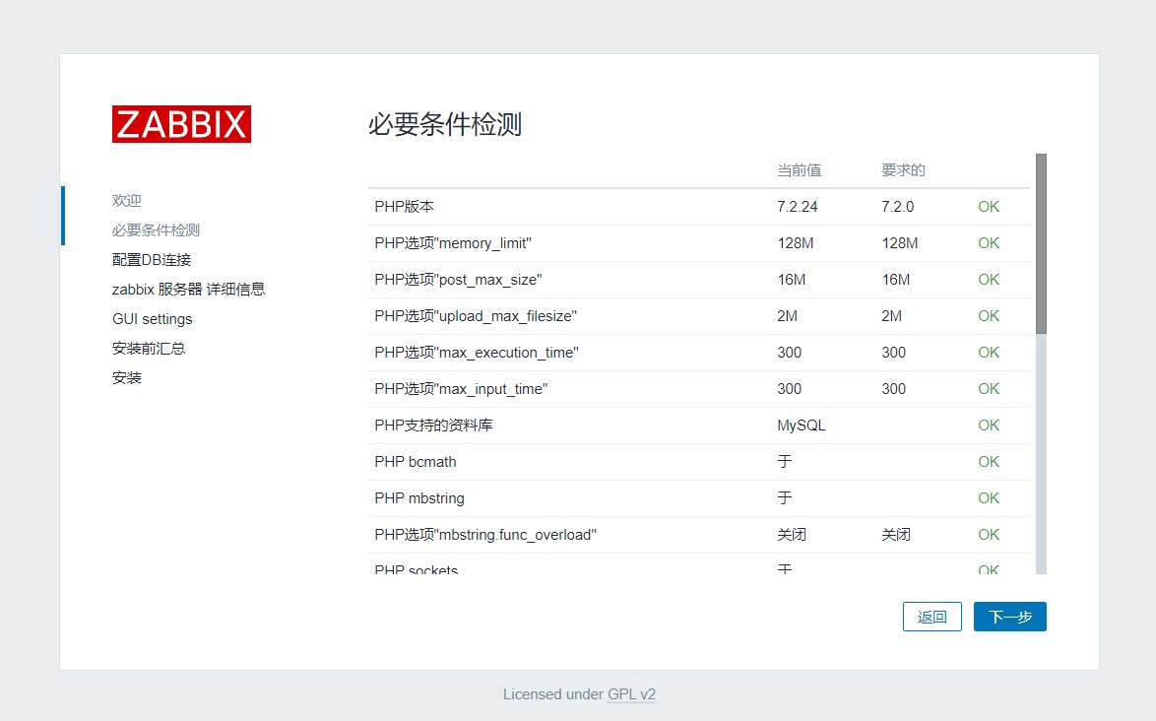
Task: Click the ZABBIX logo
Action: click(181, 124)
